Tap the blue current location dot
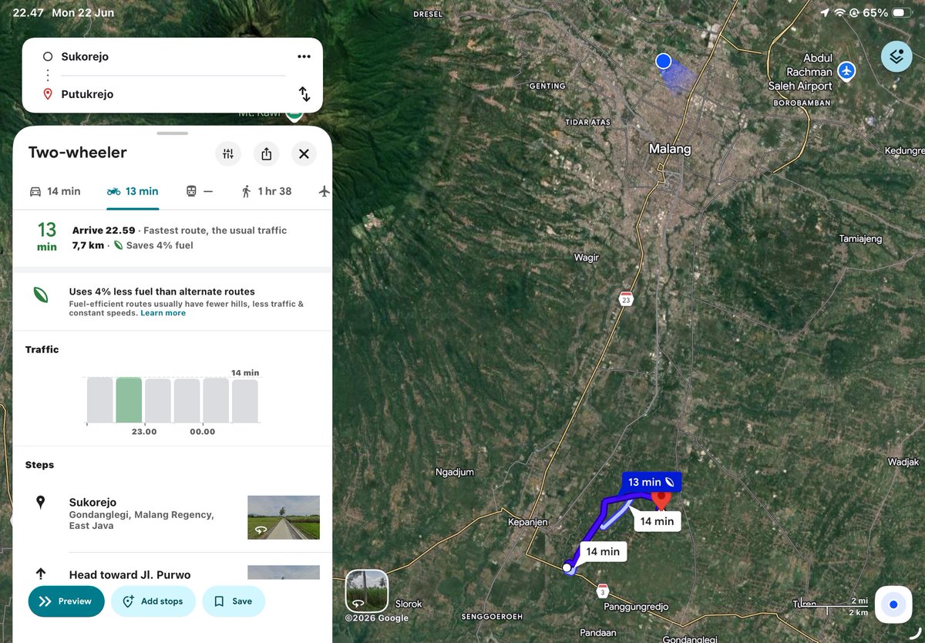Image resolution: width=925 pixels, height=643 pixels. click(x=663, y=61)
